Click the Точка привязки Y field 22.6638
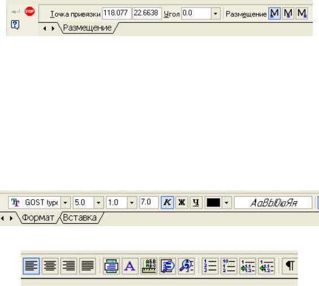This screenshot has height=286, width=319. click(x=147, y=14)
